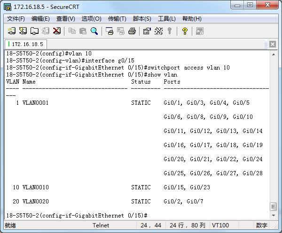The image size is (282, 233).
Task: Close the session tab with X button
Action: tap(272, 45)
